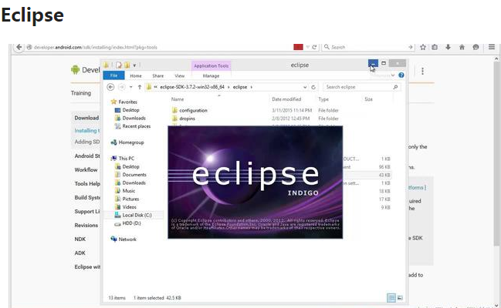The image size is (501, 308).
Task: Open the Explorer help question mark icon
Action: [401, 75]
